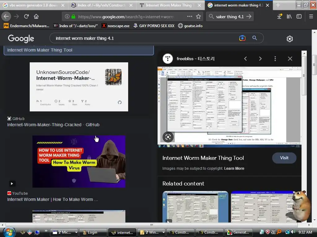The image size is (317, 237).
Task: Search by image with Google Lens camera icon
Action: (x=242, y=38)
